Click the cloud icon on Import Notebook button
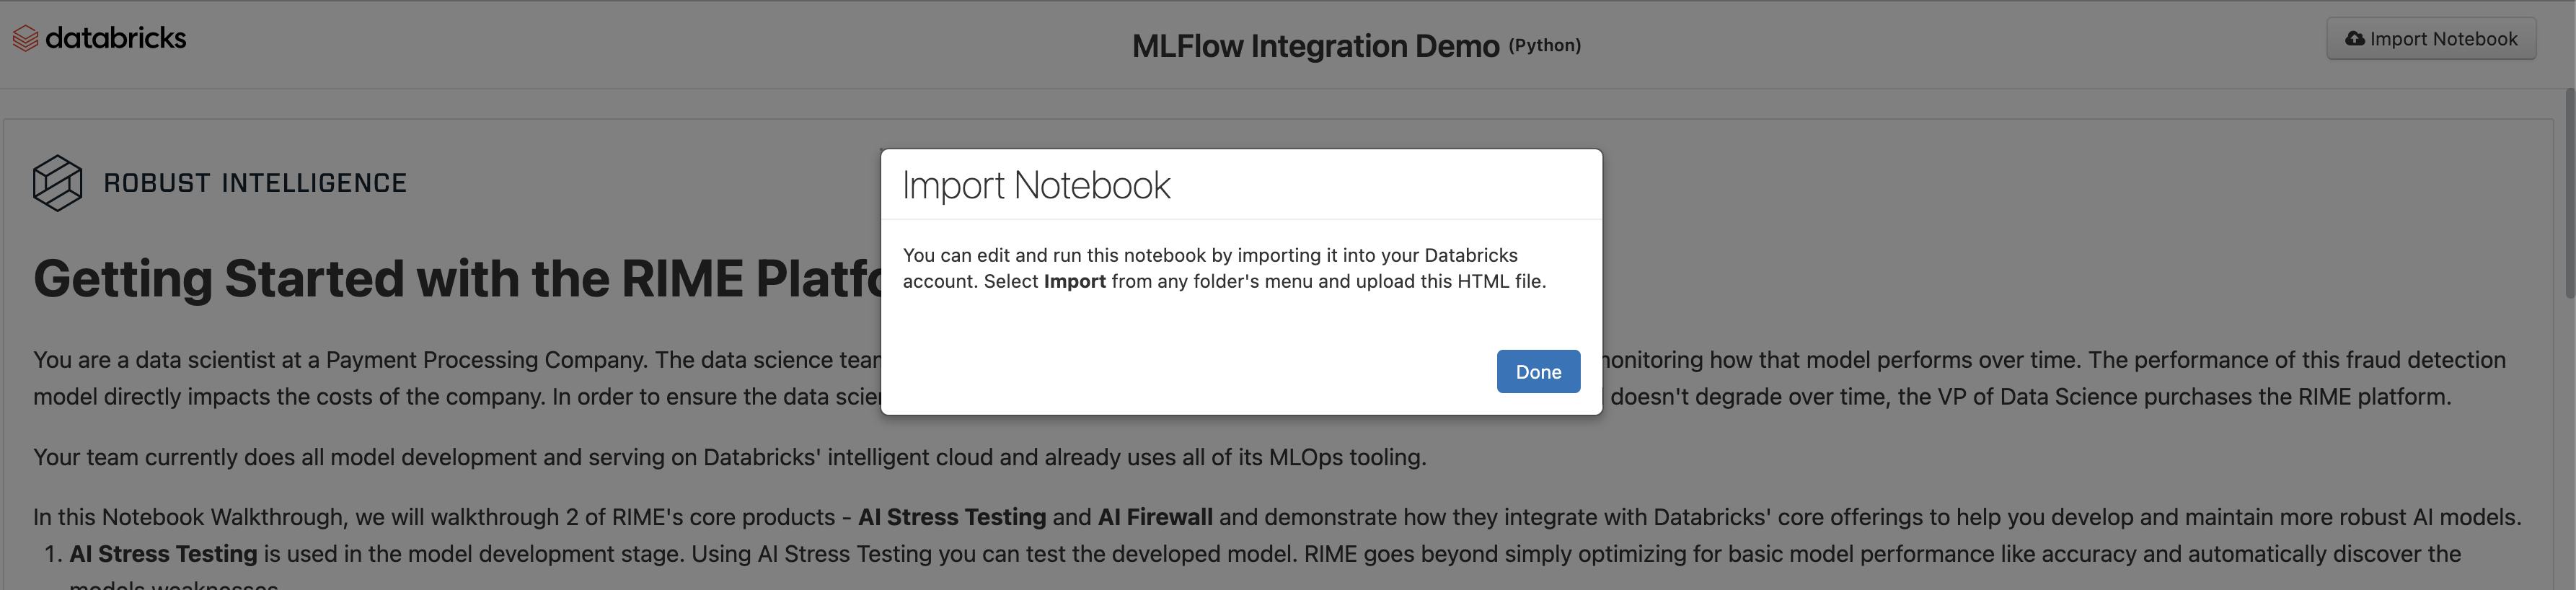 coord(2355,39)
